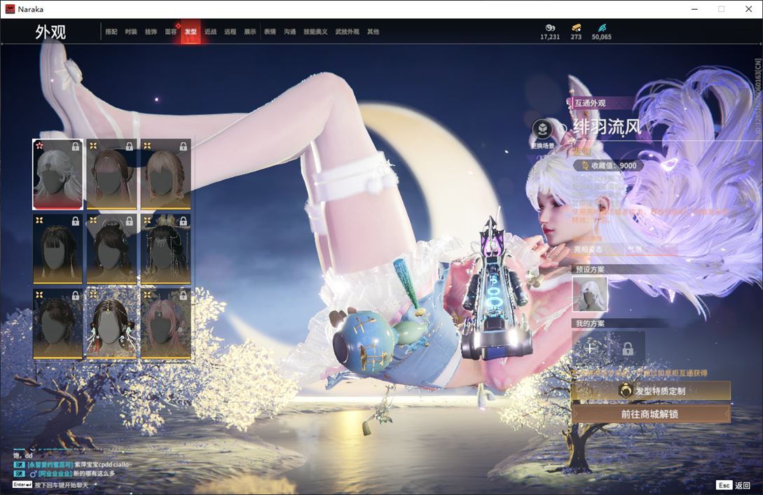Select the black hair with gold crown thumbnail

pos(165,249)
